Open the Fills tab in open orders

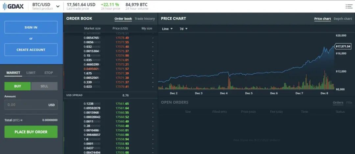point(349,103)
